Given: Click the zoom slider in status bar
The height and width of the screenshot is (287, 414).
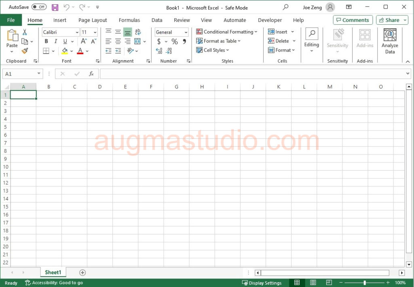Looking at the screenshot, I should (x=364, y=283).
